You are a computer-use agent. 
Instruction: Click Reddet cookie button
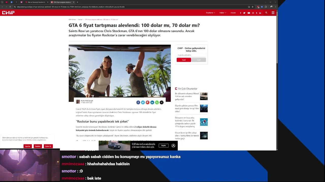click(x=38, y=146)
